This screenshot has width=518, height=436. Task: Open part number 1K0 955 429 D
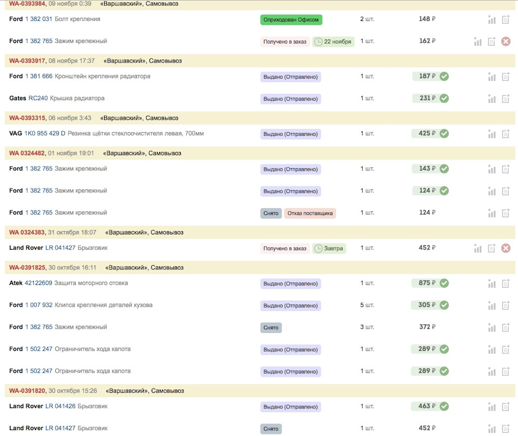45,134
